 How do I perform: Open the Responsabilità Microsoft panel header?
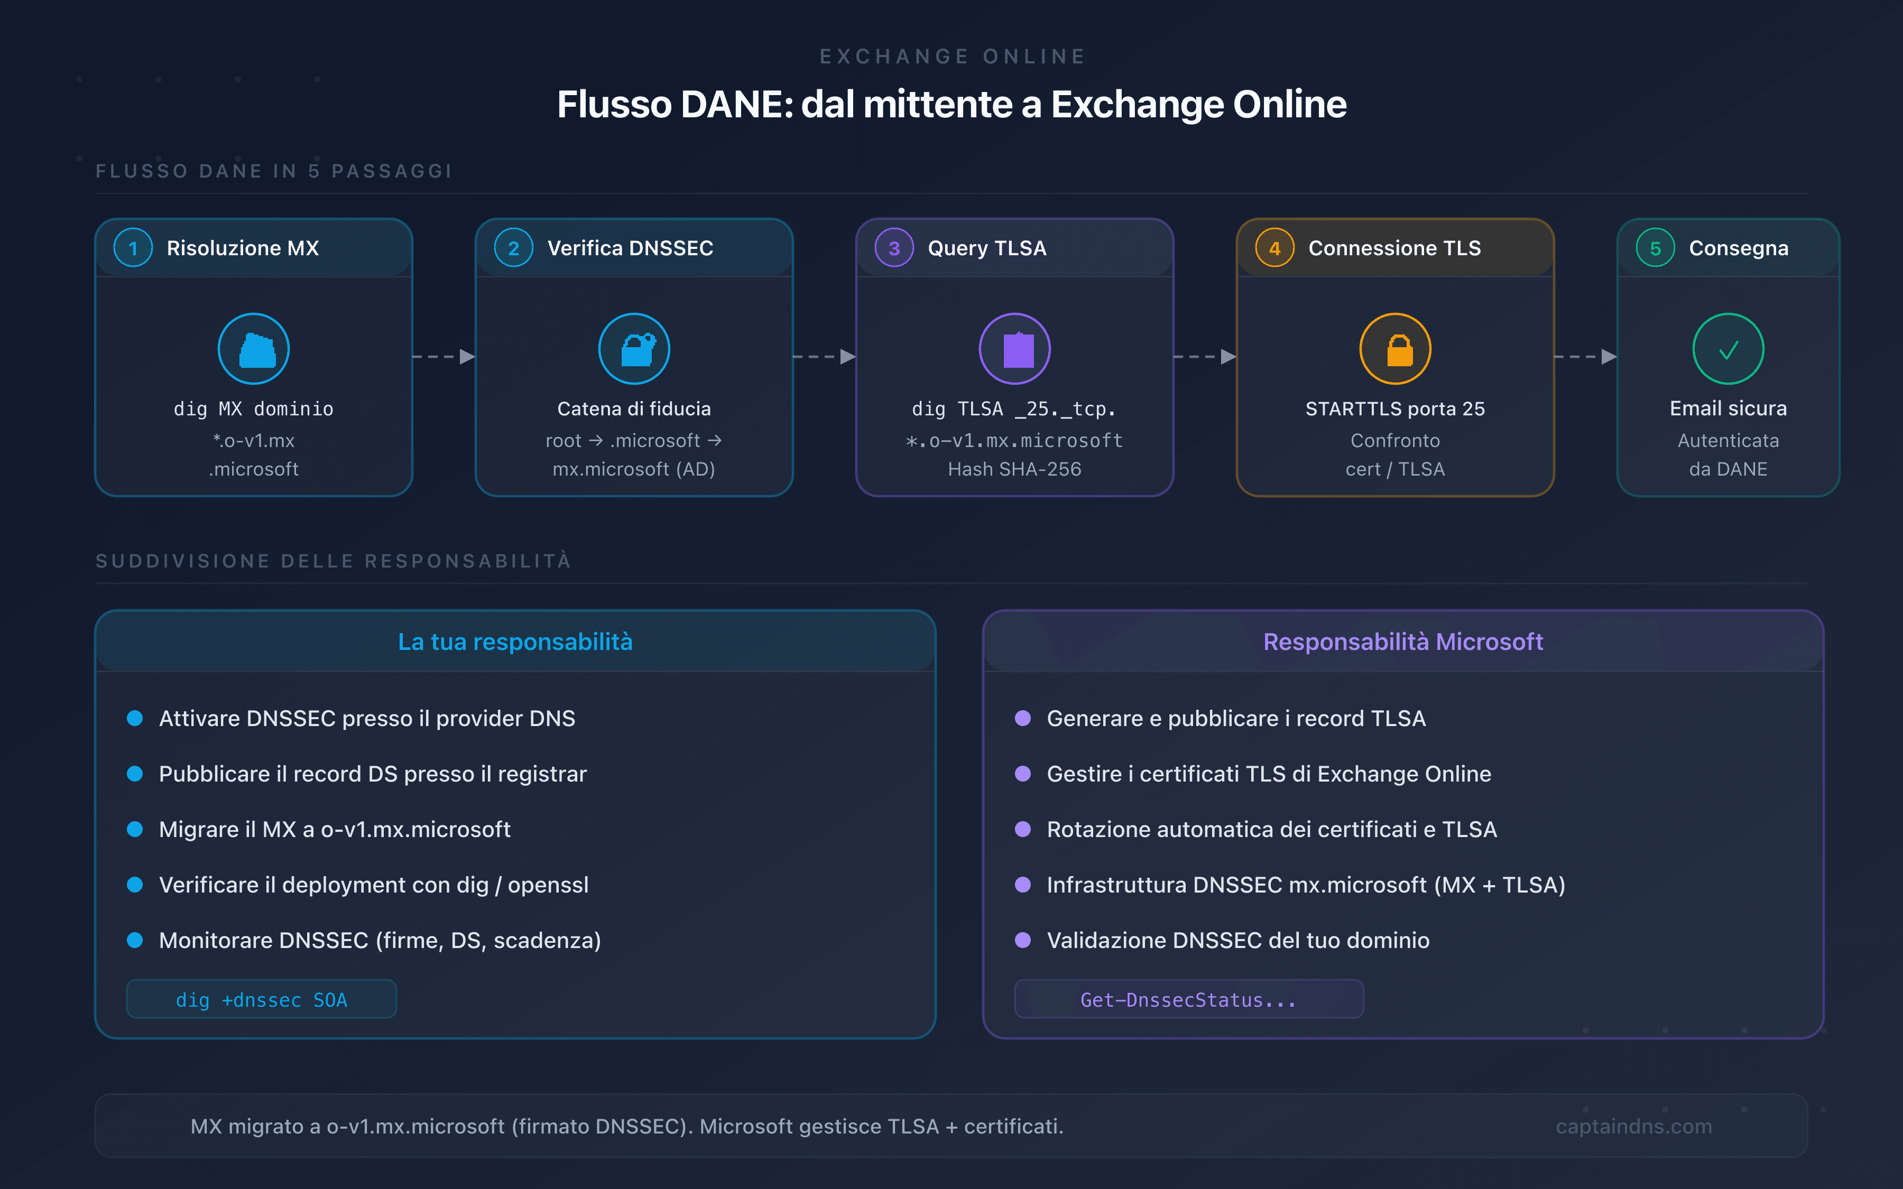point(1403,641)
